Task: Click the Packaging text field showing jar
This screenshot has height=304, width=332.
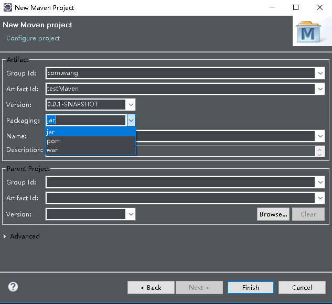Action: [86, 121]
